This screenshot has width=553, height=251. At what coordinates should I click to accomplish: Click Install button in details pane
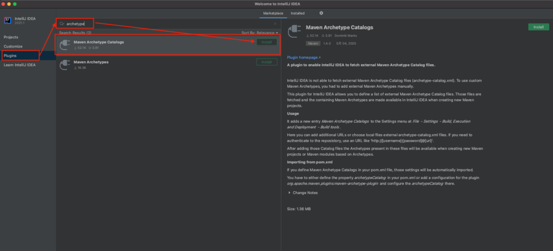538,27
